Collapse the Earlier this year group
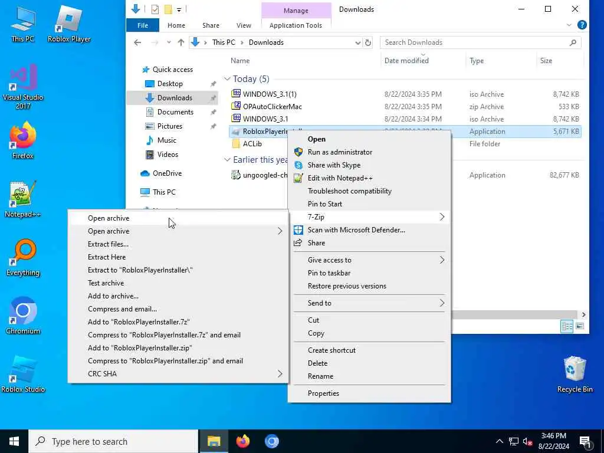 coord(227,159)
